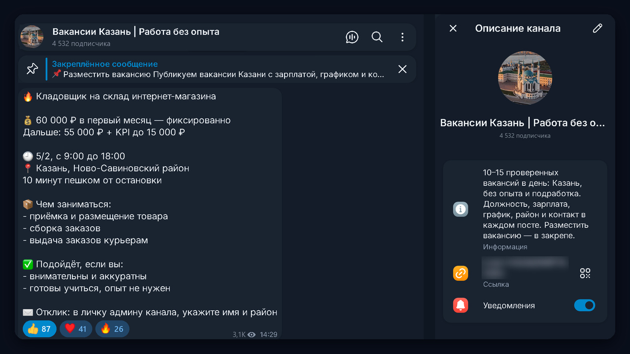
Task: Click the '3,1K' views counter on the post
Action: [x=244, y=334]
